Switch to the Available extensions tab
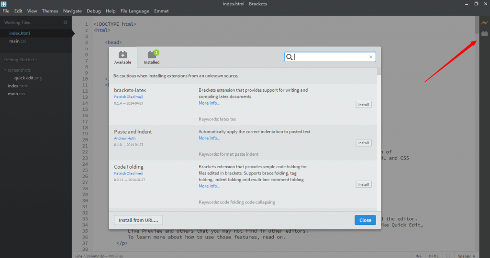 pyautogui.click(x=123, y=57)
